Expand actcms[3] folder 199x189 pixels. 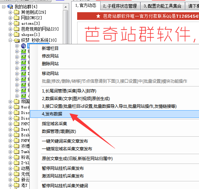pyautogui.click(x=10, y=23)
